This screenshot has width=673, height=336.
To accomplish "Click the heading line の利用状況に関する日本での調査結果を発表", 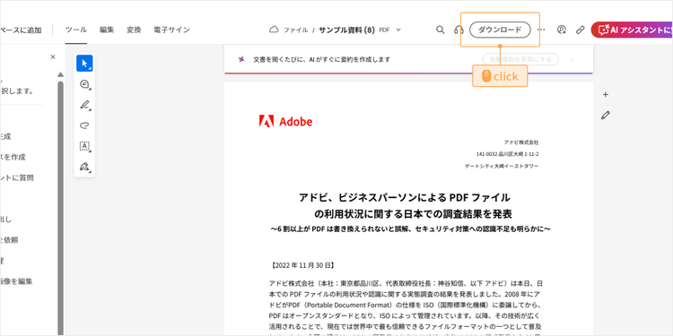I will click(413, 213).
